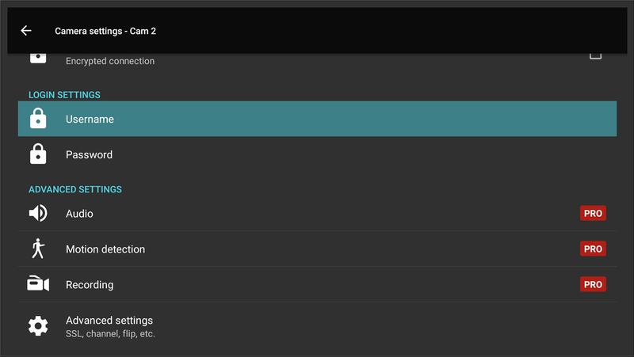Click the PRO badge next to Motion detection
This screenshot has width=634, height=357.
point(593,249)
